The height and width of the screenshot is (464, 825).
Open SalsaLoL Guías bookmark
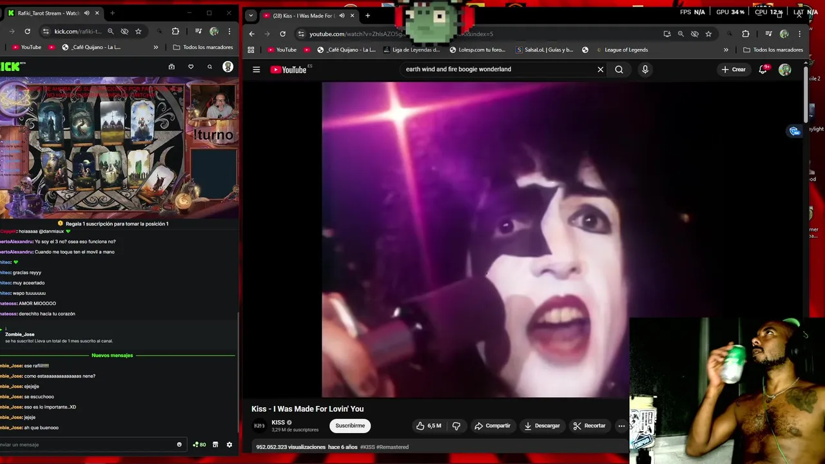pyautogui.click(x=544, y=50)
